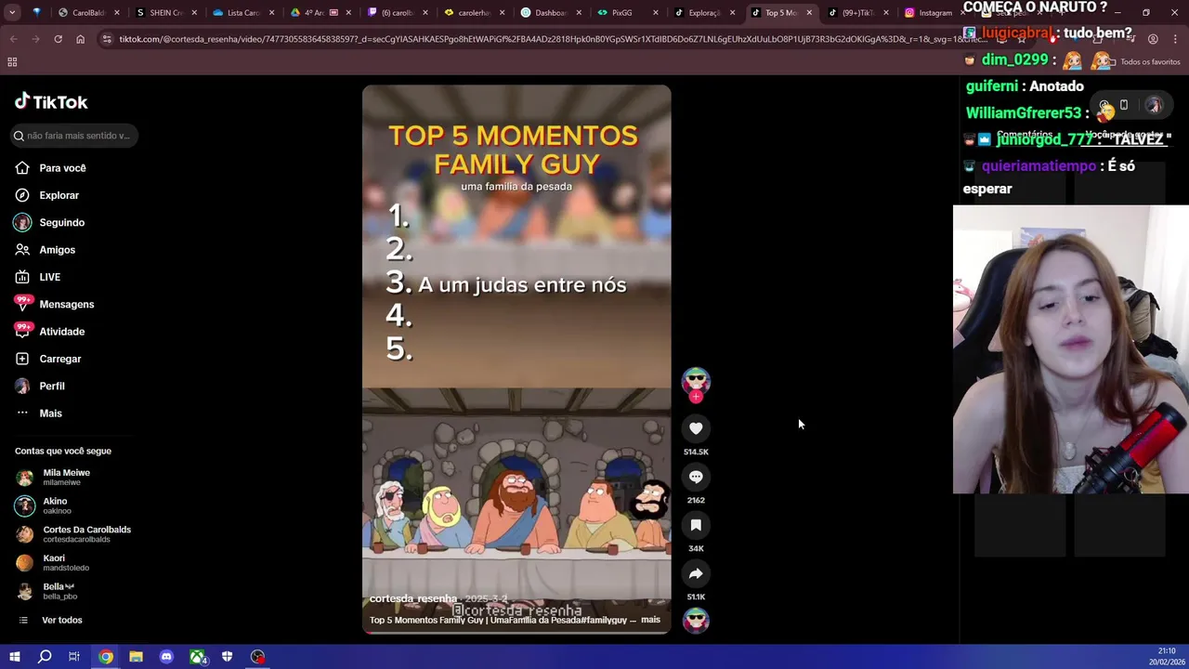The image size is (1189, 669).
Task: Open Kaori followed account
Action: coord(53,563)
